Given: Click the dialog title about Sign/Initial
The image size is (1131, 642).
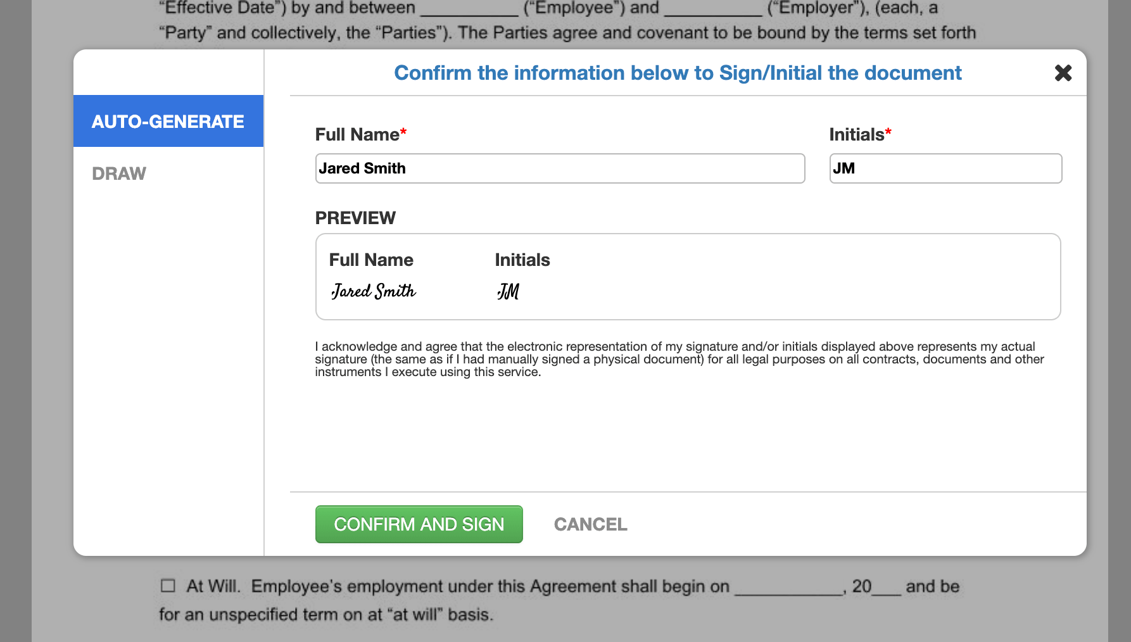Looking at the screenshot, I should tap(677, 73).
